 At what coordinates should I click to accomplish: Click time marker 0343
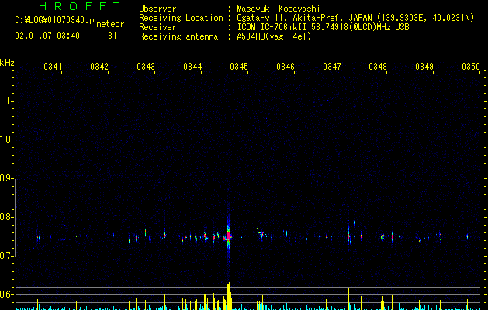[x=146, y=67]
